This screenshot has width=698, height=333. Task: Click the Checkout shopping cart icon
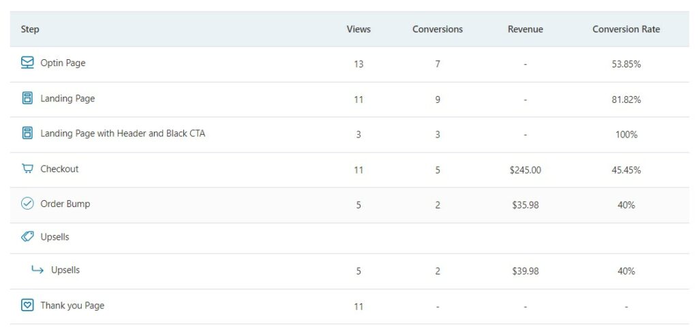[x=27, y=168]
